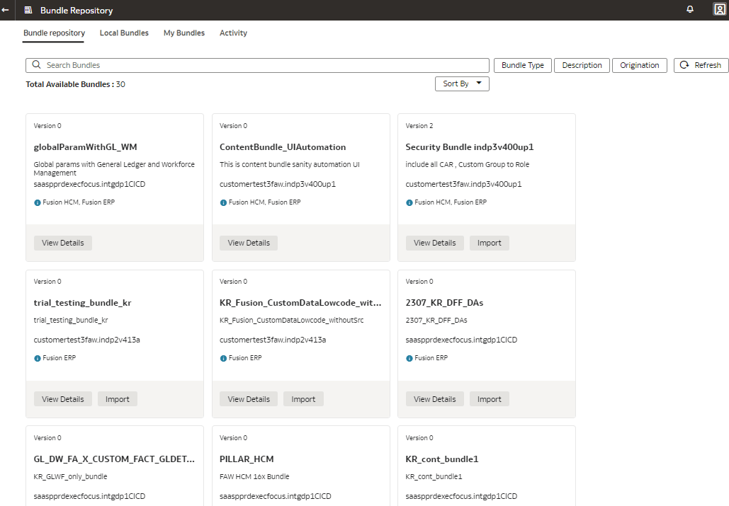
Task: Switch to the Local Bundles tab
Action: point(124,33)
